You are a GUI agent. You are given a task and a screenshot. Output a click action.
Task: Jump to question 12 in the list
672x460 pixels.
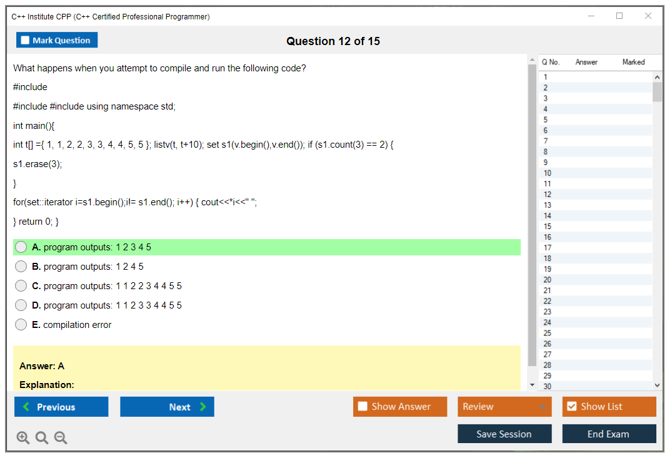548,195
